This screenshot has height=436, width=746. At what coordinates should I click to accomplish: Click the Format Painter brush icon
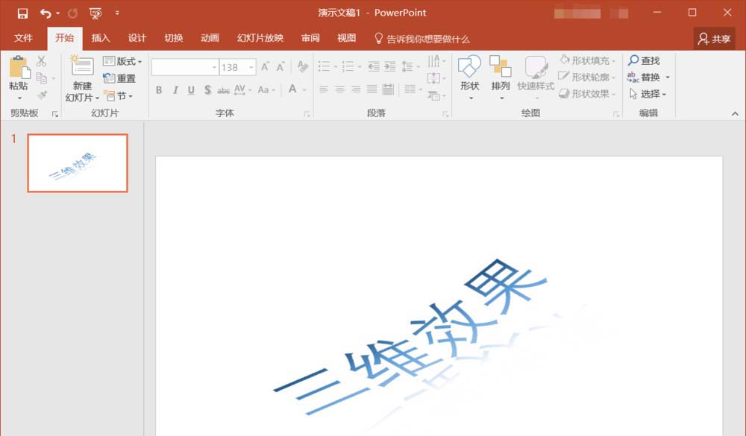[x=42, y=95]
